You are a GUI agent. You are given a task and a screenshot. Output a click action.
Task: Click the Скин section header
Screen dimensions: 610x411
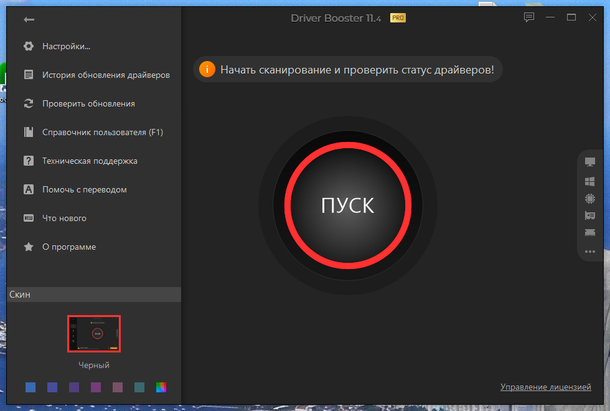click(x=94, y=295)
